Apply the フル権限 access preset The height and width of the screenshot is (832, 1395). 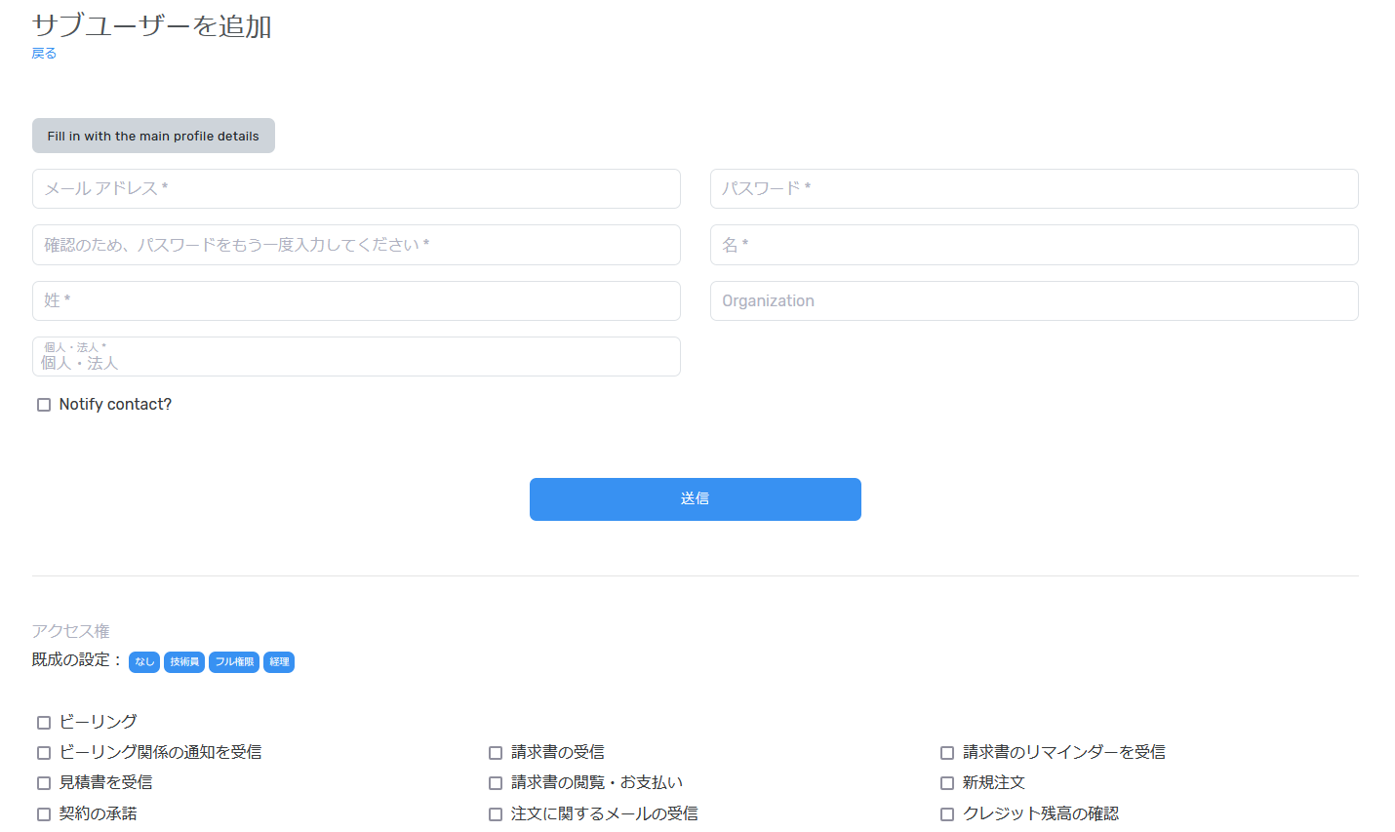234,662
